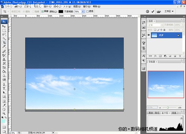The height and width of the screenshot is (134, 186).
Task: Change the screen mode button
Action: 4,132
